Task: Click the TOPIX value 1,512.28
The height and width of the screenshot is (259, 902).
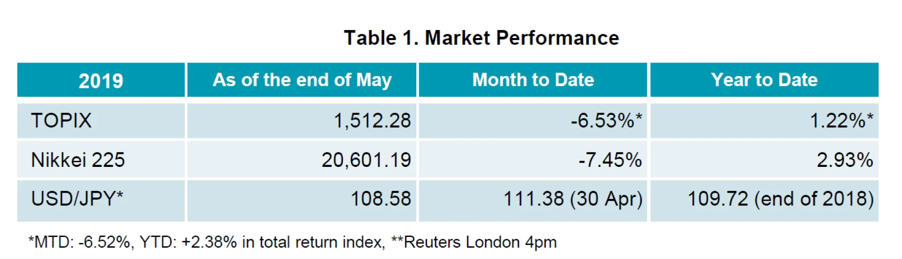Action: pyautogui.click(x=372, y=121)
